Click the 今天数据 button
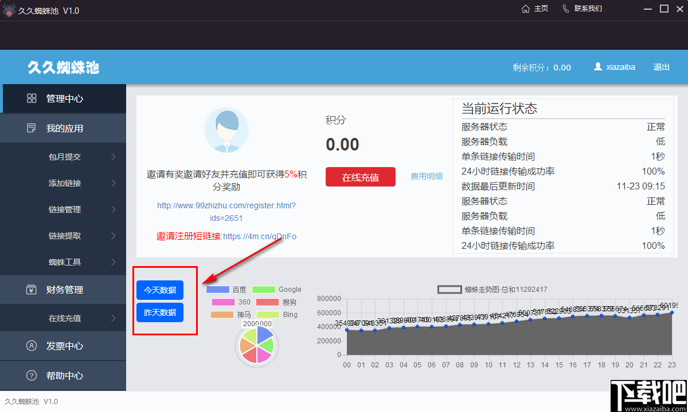 (x=160, y=290)
